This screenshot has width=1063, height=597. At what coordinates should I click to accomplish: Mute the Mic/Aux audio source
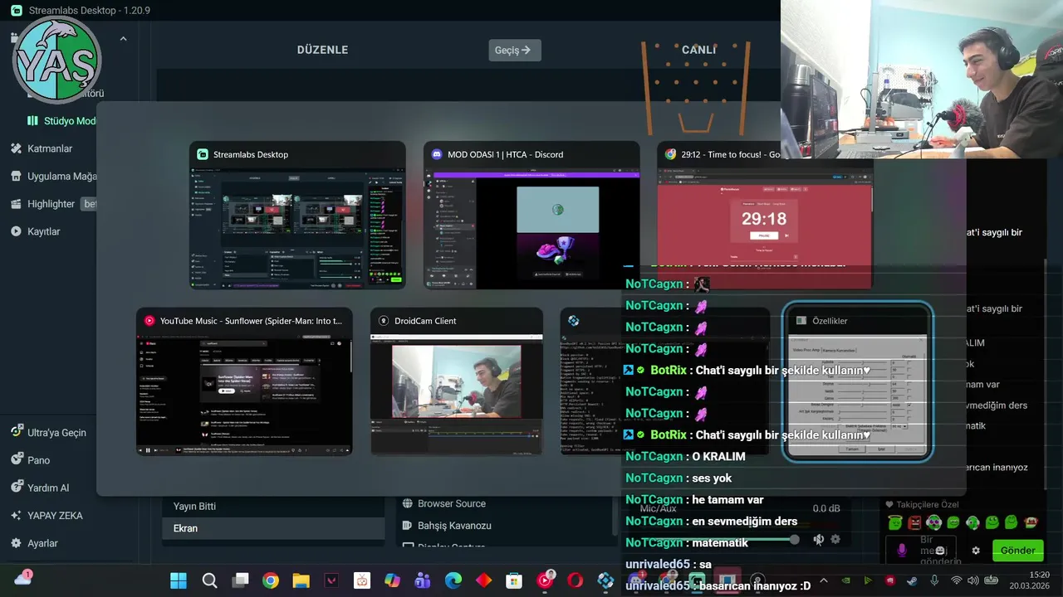(x=818, y=540)
